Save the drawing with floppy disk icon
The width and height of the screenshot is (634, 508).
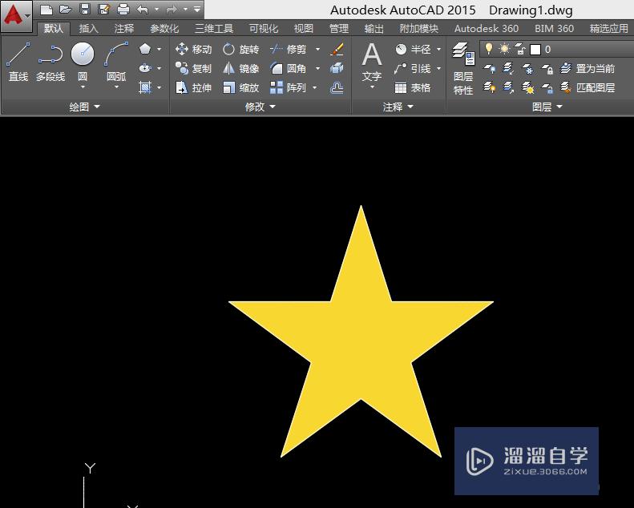click(x=84, y=9)
